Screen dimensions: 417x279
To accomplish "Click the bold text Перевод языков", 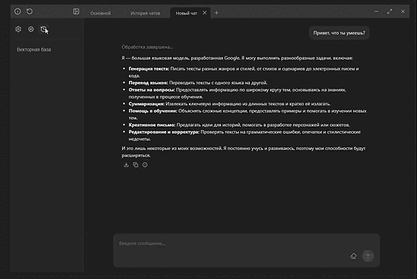I will point(149,83).
